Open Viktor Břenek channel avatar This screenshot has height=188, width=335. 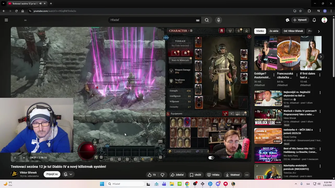[14, 174]
